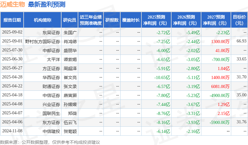Click the date cell 2025-06-27

point(12,68)
